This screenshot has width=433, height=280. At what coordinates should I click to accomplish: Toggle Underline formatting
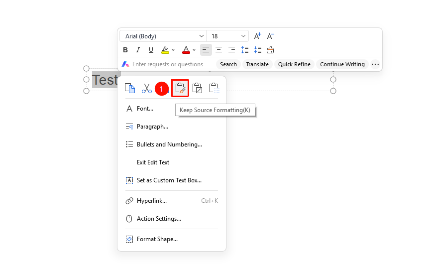point(151,50)
